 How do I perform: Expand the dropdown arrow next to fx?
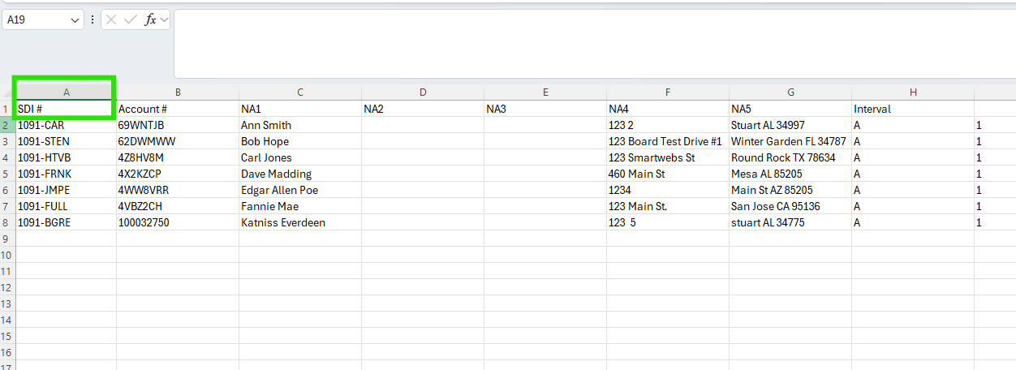coord(164,20)
